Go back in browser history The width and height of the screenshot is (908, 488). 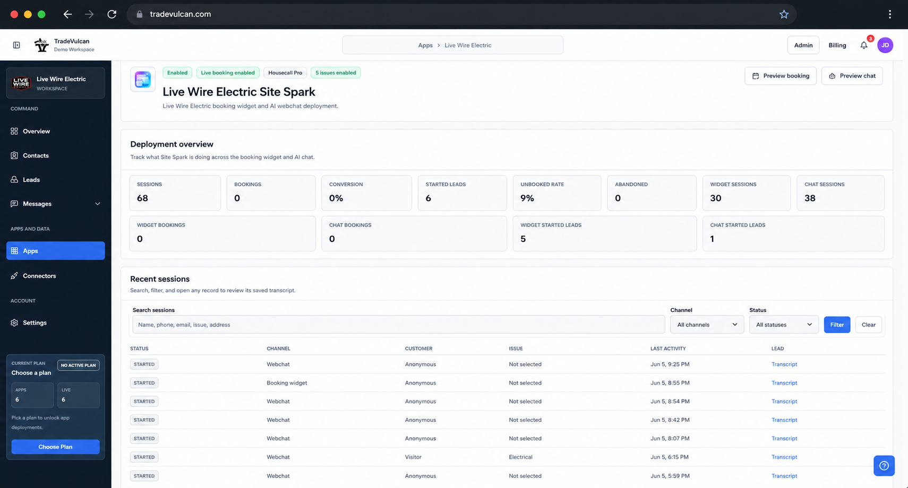pyautogui.click(x=67, y=14)
